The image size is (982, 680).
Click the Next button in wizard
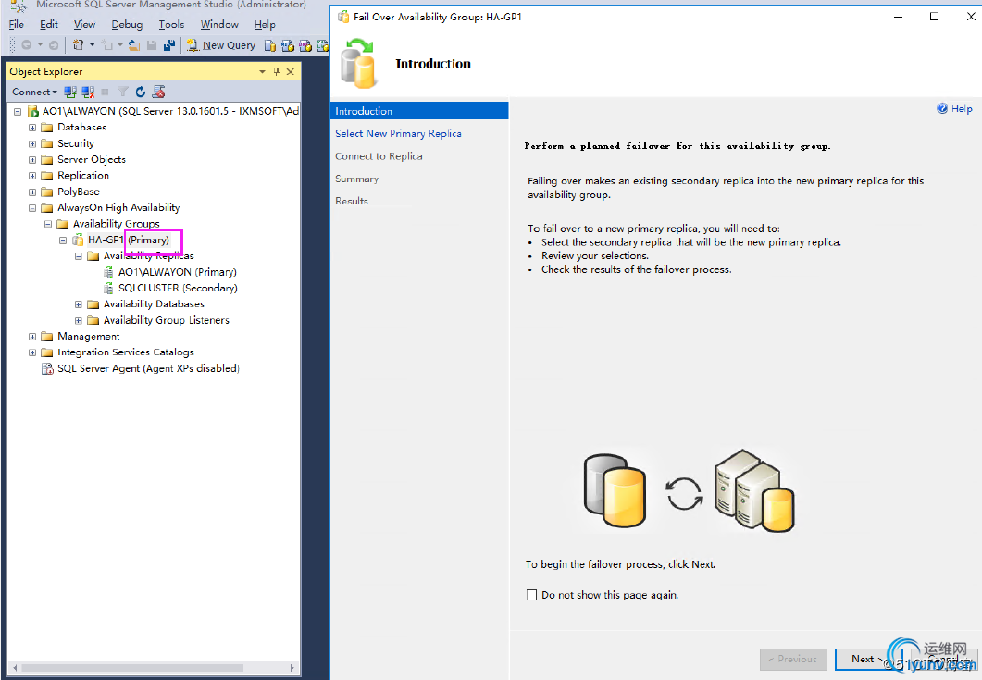point(869,660)
